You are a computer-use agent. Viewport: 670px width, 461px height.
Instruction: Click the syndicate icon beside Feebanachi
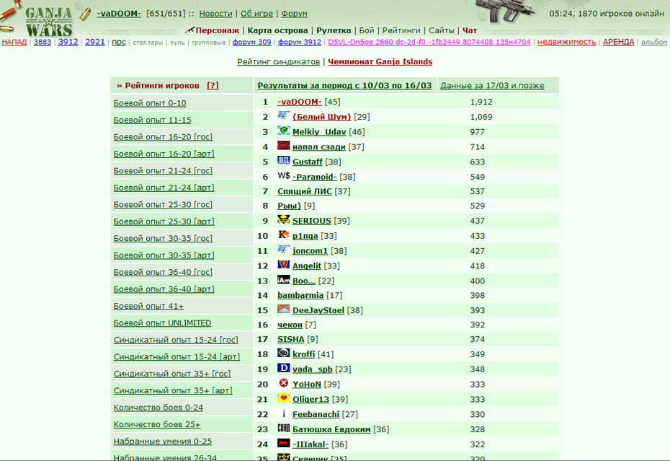tap(283, 413)
